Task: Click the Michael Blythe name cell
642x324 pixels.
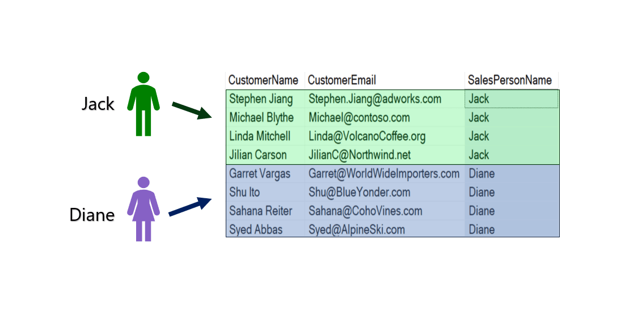Action: point(265,118)
